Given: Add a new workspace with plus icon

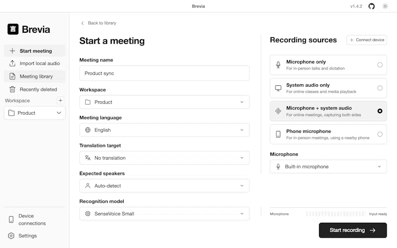Looking at the screenshot, I should pyautogui.click(x=60, y=101).
